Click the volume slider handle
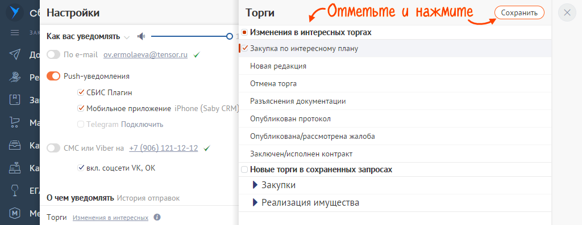Image resolution: width=582 pixels, height=225 pixels. coord(230,36)
